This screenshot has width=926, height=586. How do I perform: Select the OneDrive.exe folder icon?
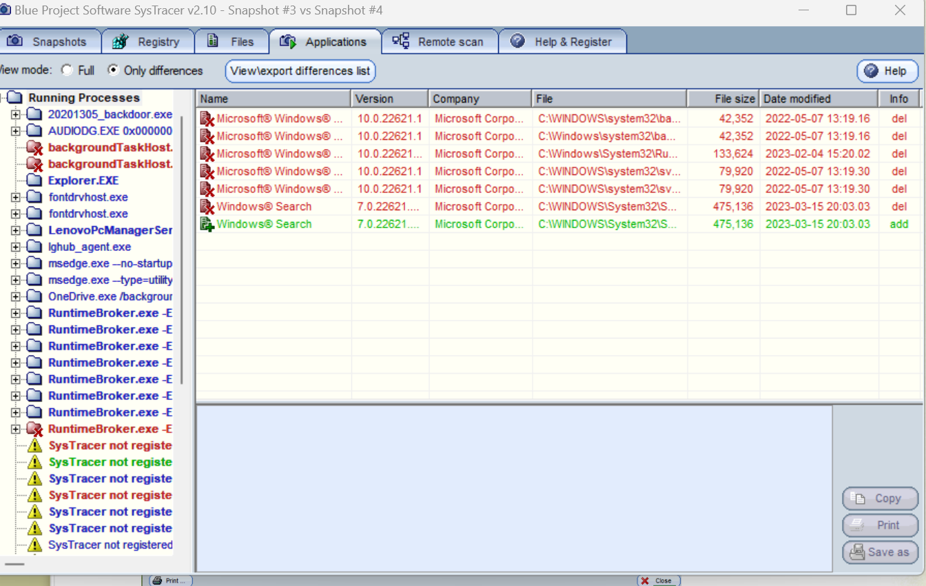(34, 296)
